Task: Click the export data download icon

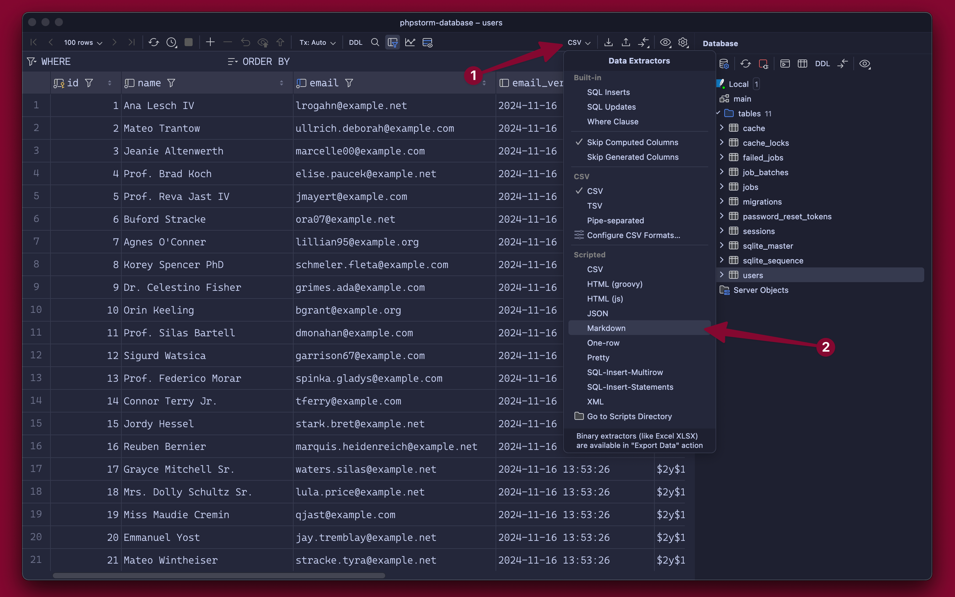Action: (608, 42)
